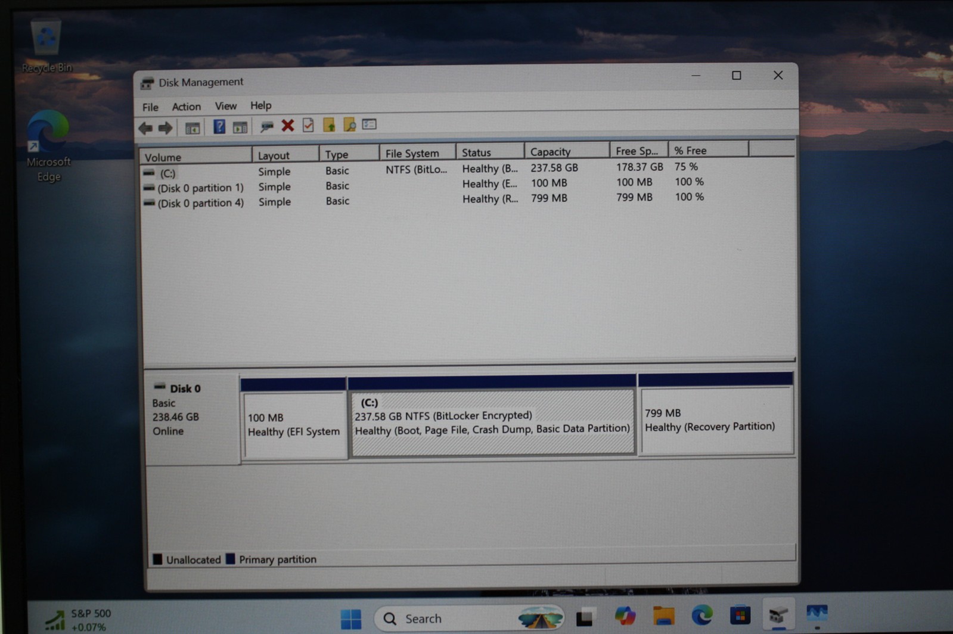Select the 100 MB EFI System partition block
The height and width of the screenshot is (634, 953).
[294, 418]
